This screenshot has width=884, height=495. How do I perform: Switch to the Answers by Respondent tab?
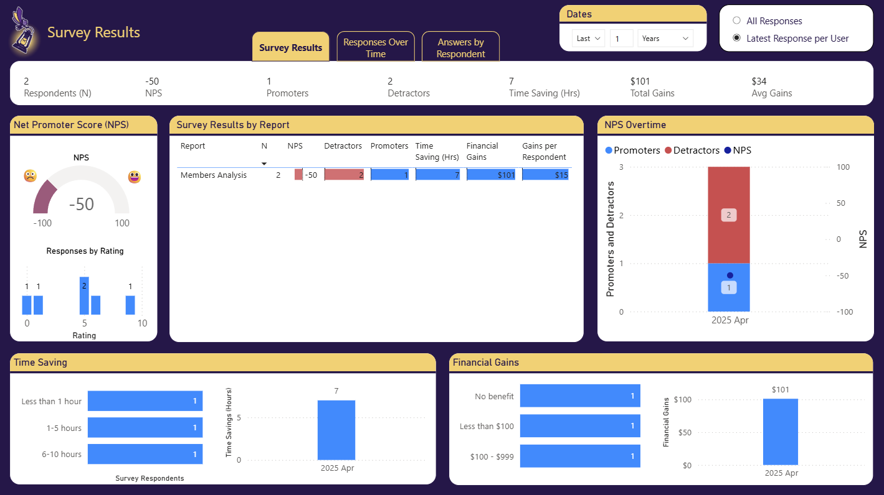pyautogui.click(x=461, y=46)
